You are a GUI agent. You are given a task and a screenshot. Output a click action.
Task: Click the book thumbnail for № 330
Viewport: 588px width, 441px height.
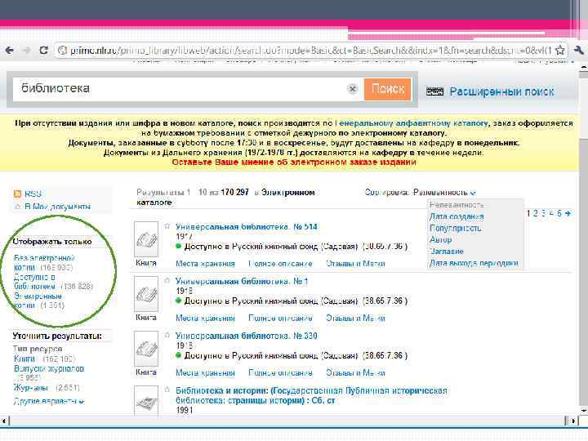tap(146, 349)
